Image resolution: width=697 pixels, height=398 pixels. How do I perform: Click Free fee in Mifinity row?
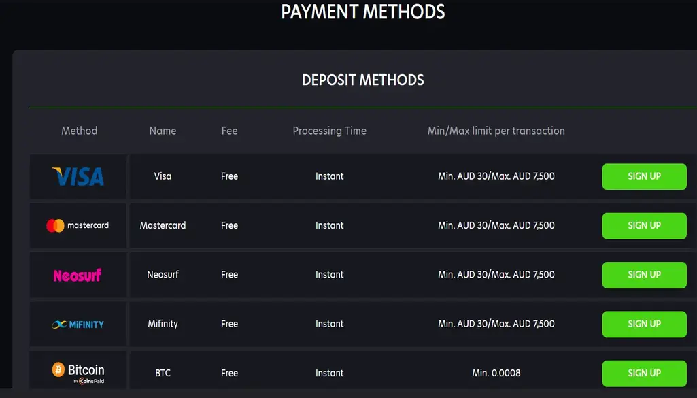[x=229, y=324]
